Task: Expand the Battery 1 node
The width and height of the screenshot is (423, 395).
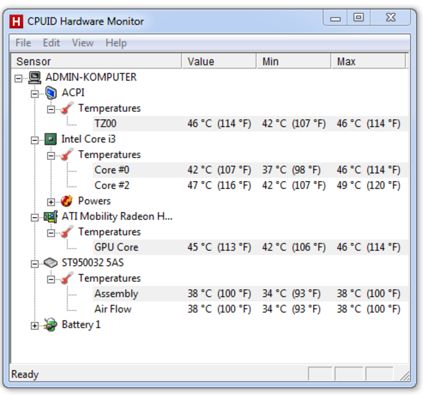Action: point(34,326)
